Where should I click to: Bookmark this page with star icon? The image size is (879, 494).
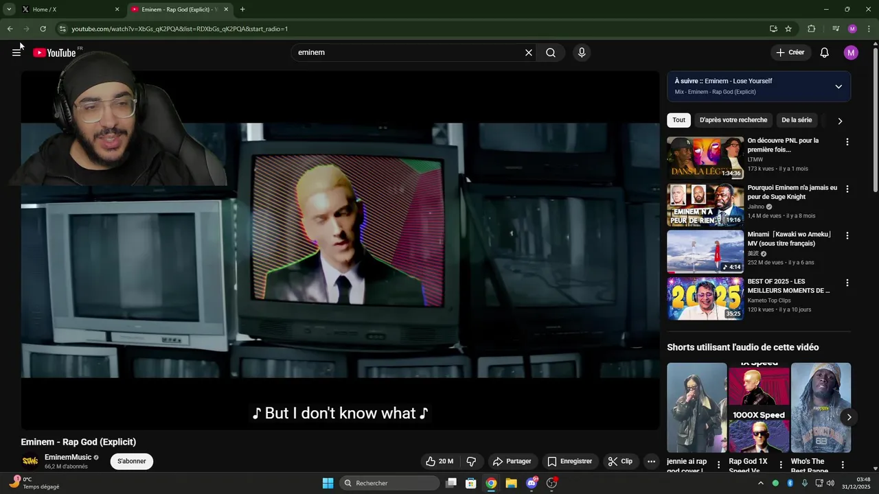(788, 29)
